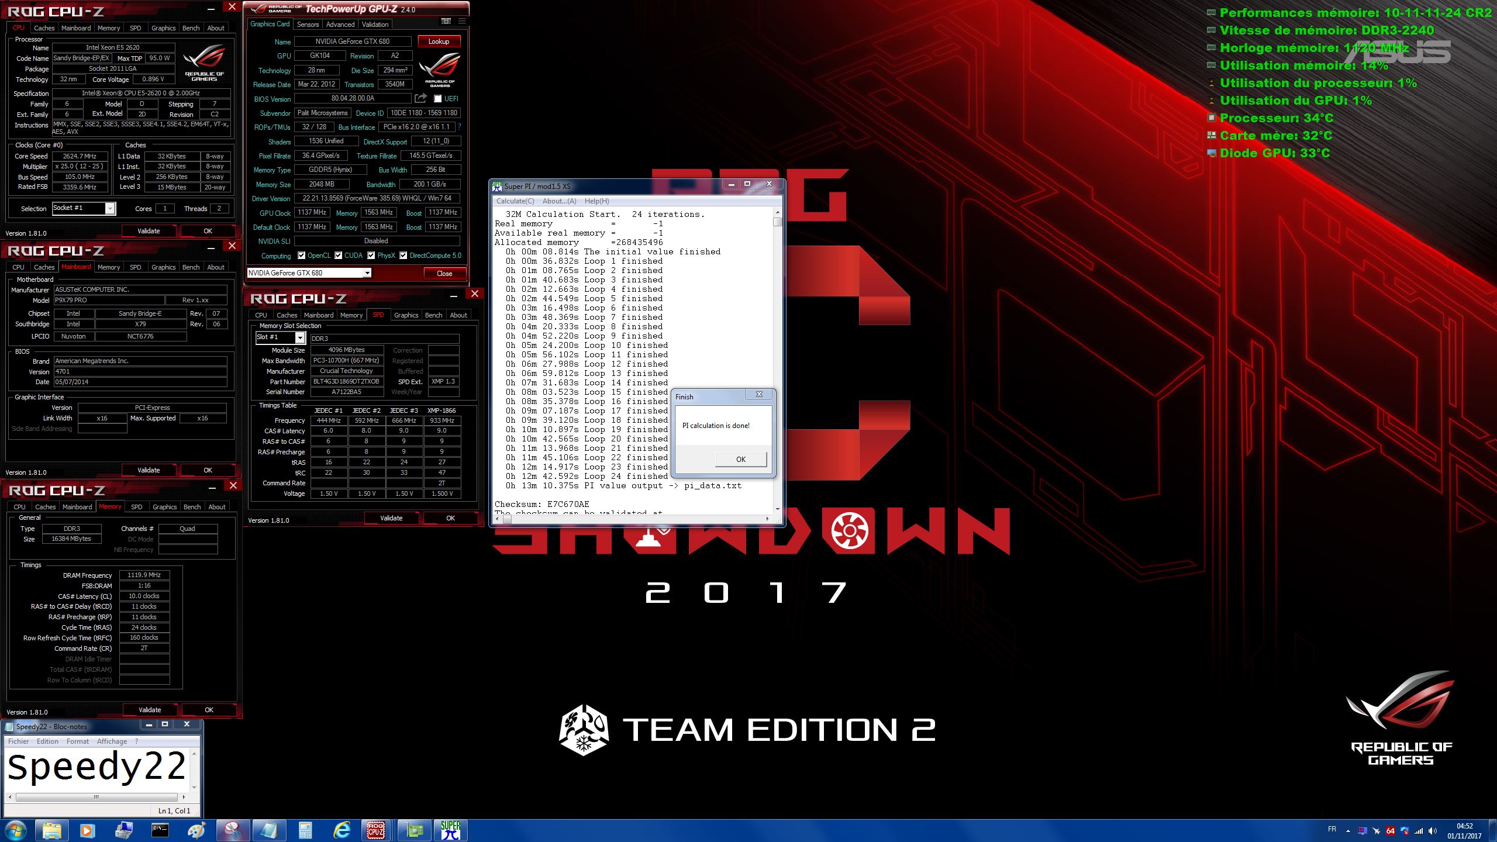Click the Notepad horizontal scrollbar thumb
1497x842 pixels.
click(96, 797)
